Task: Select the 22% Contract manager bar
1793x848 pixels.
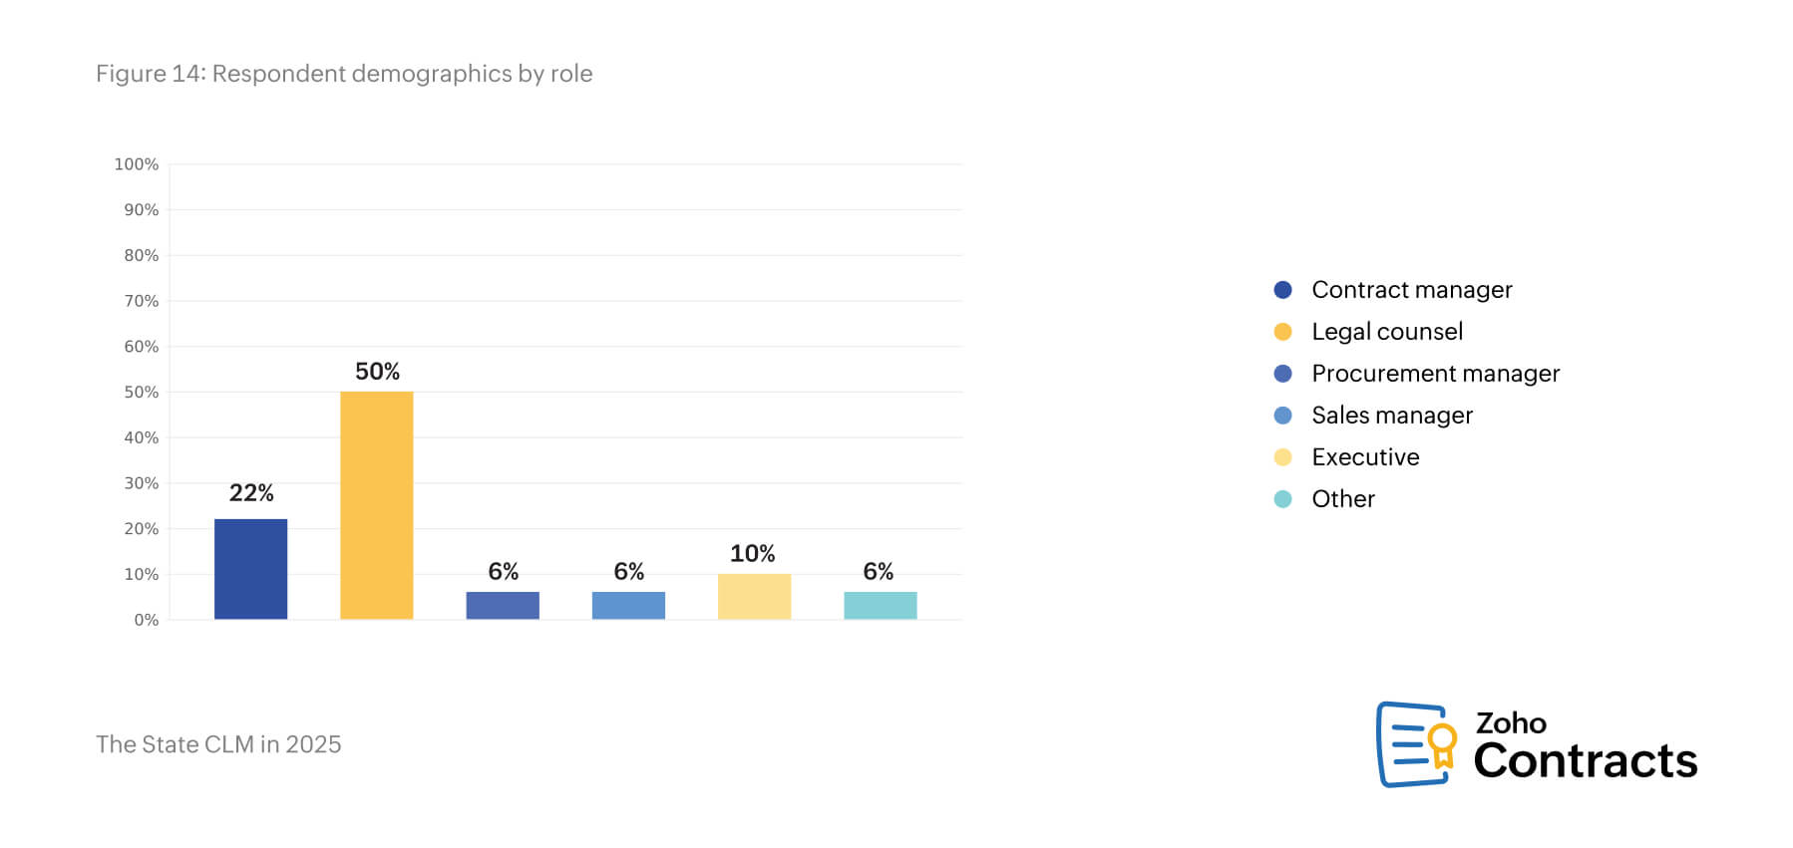Action: (250, 569)
